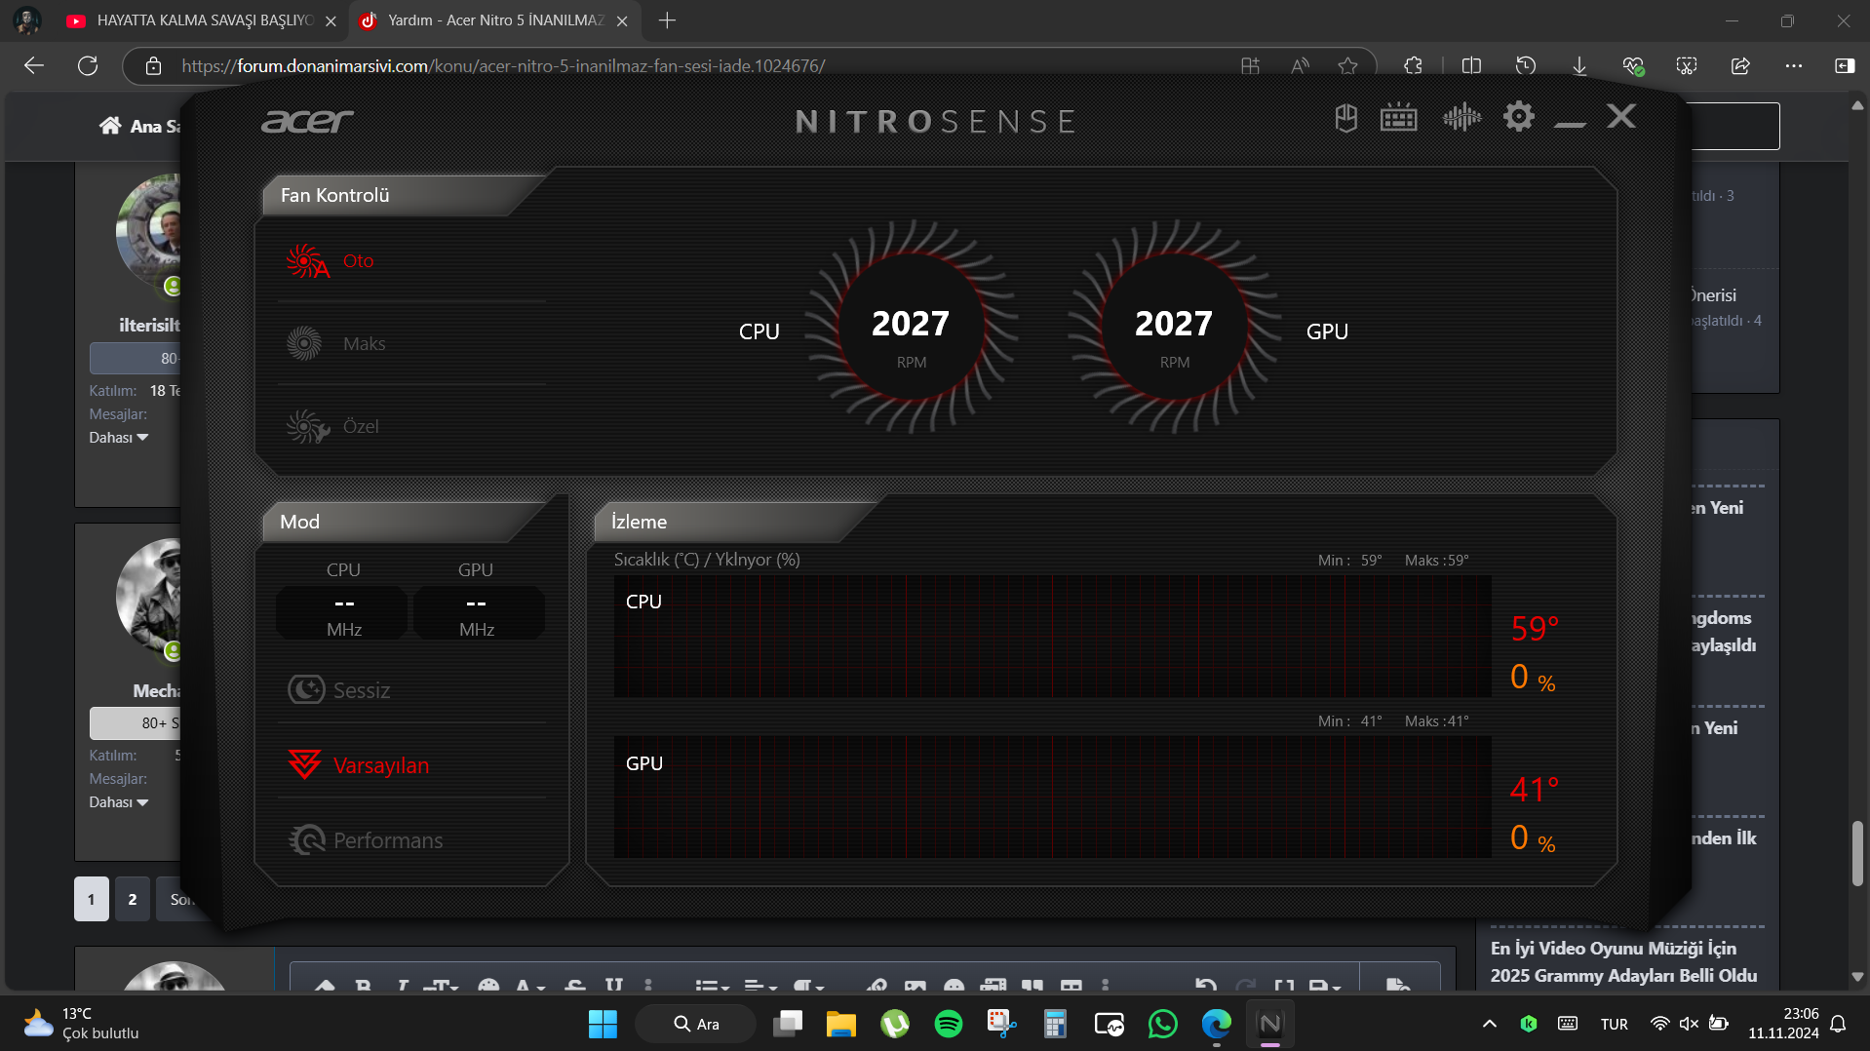Open keyboard backlight settings in NitroSense
This screenshot has width=1870, height=1051.
tap(1399, 118)
